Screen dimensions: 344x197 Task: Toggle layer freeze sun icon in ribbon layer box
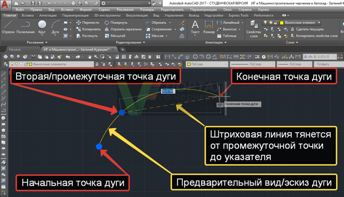point(271,23)
